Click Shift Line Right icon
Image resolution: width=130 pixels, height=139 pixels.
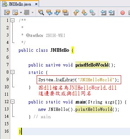112,12
